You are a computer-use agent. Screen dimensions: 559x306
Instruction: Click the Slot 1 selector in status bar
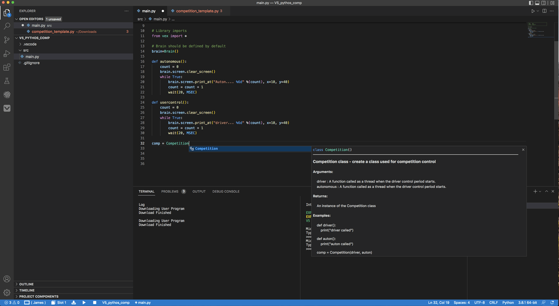click(x=59, y=303)
